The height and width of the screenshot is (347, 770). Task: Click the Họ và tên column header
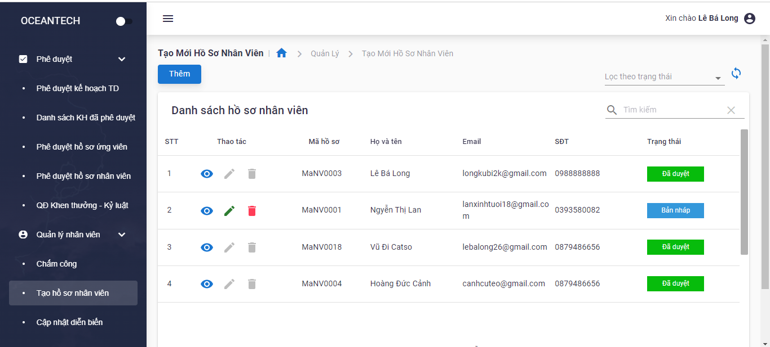pos(386,142)
